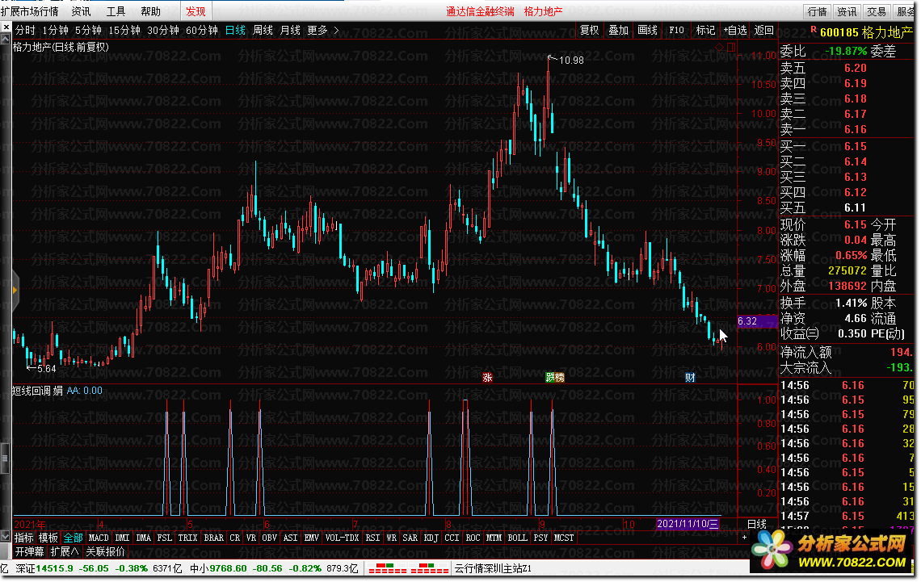
Task: Expand the 扩展∧ panel
Action: click(65, 551)
